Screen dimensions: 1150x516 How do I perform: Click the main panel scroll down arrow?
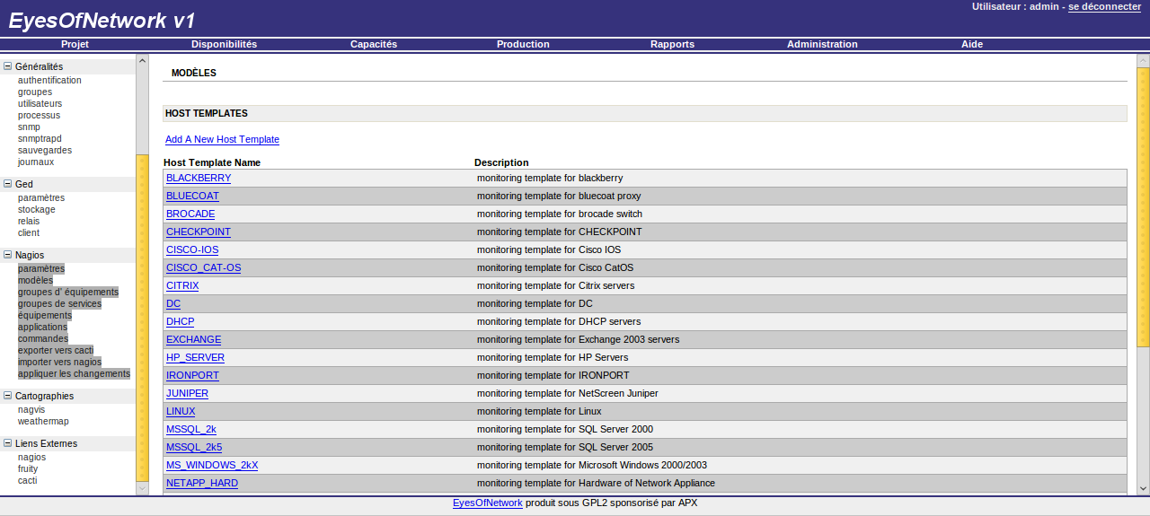click(x=1143, y=488)
